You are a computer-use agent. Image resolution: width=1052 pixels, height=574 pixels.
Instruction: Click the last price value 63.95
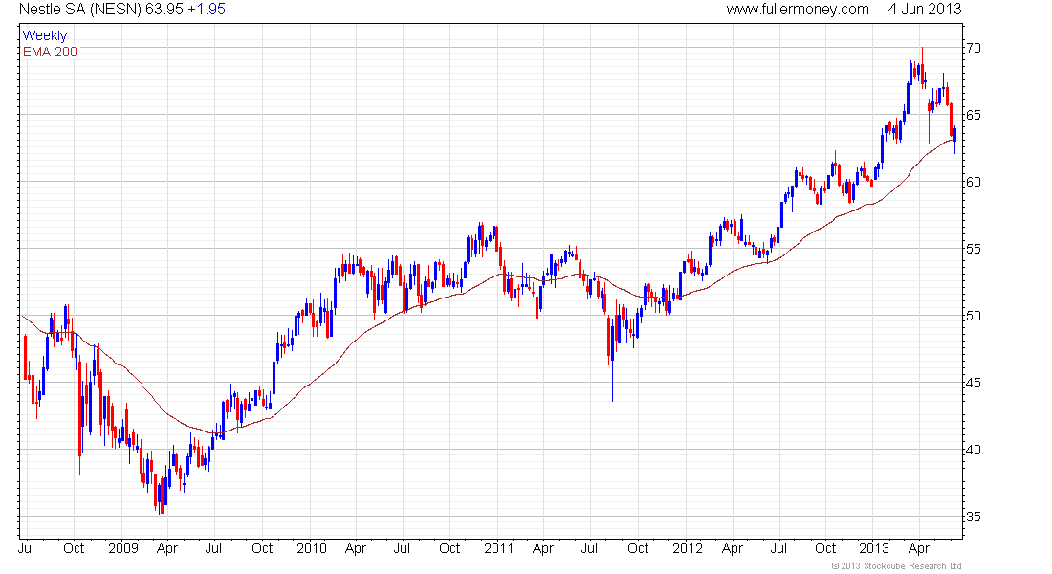pos(164,10)
